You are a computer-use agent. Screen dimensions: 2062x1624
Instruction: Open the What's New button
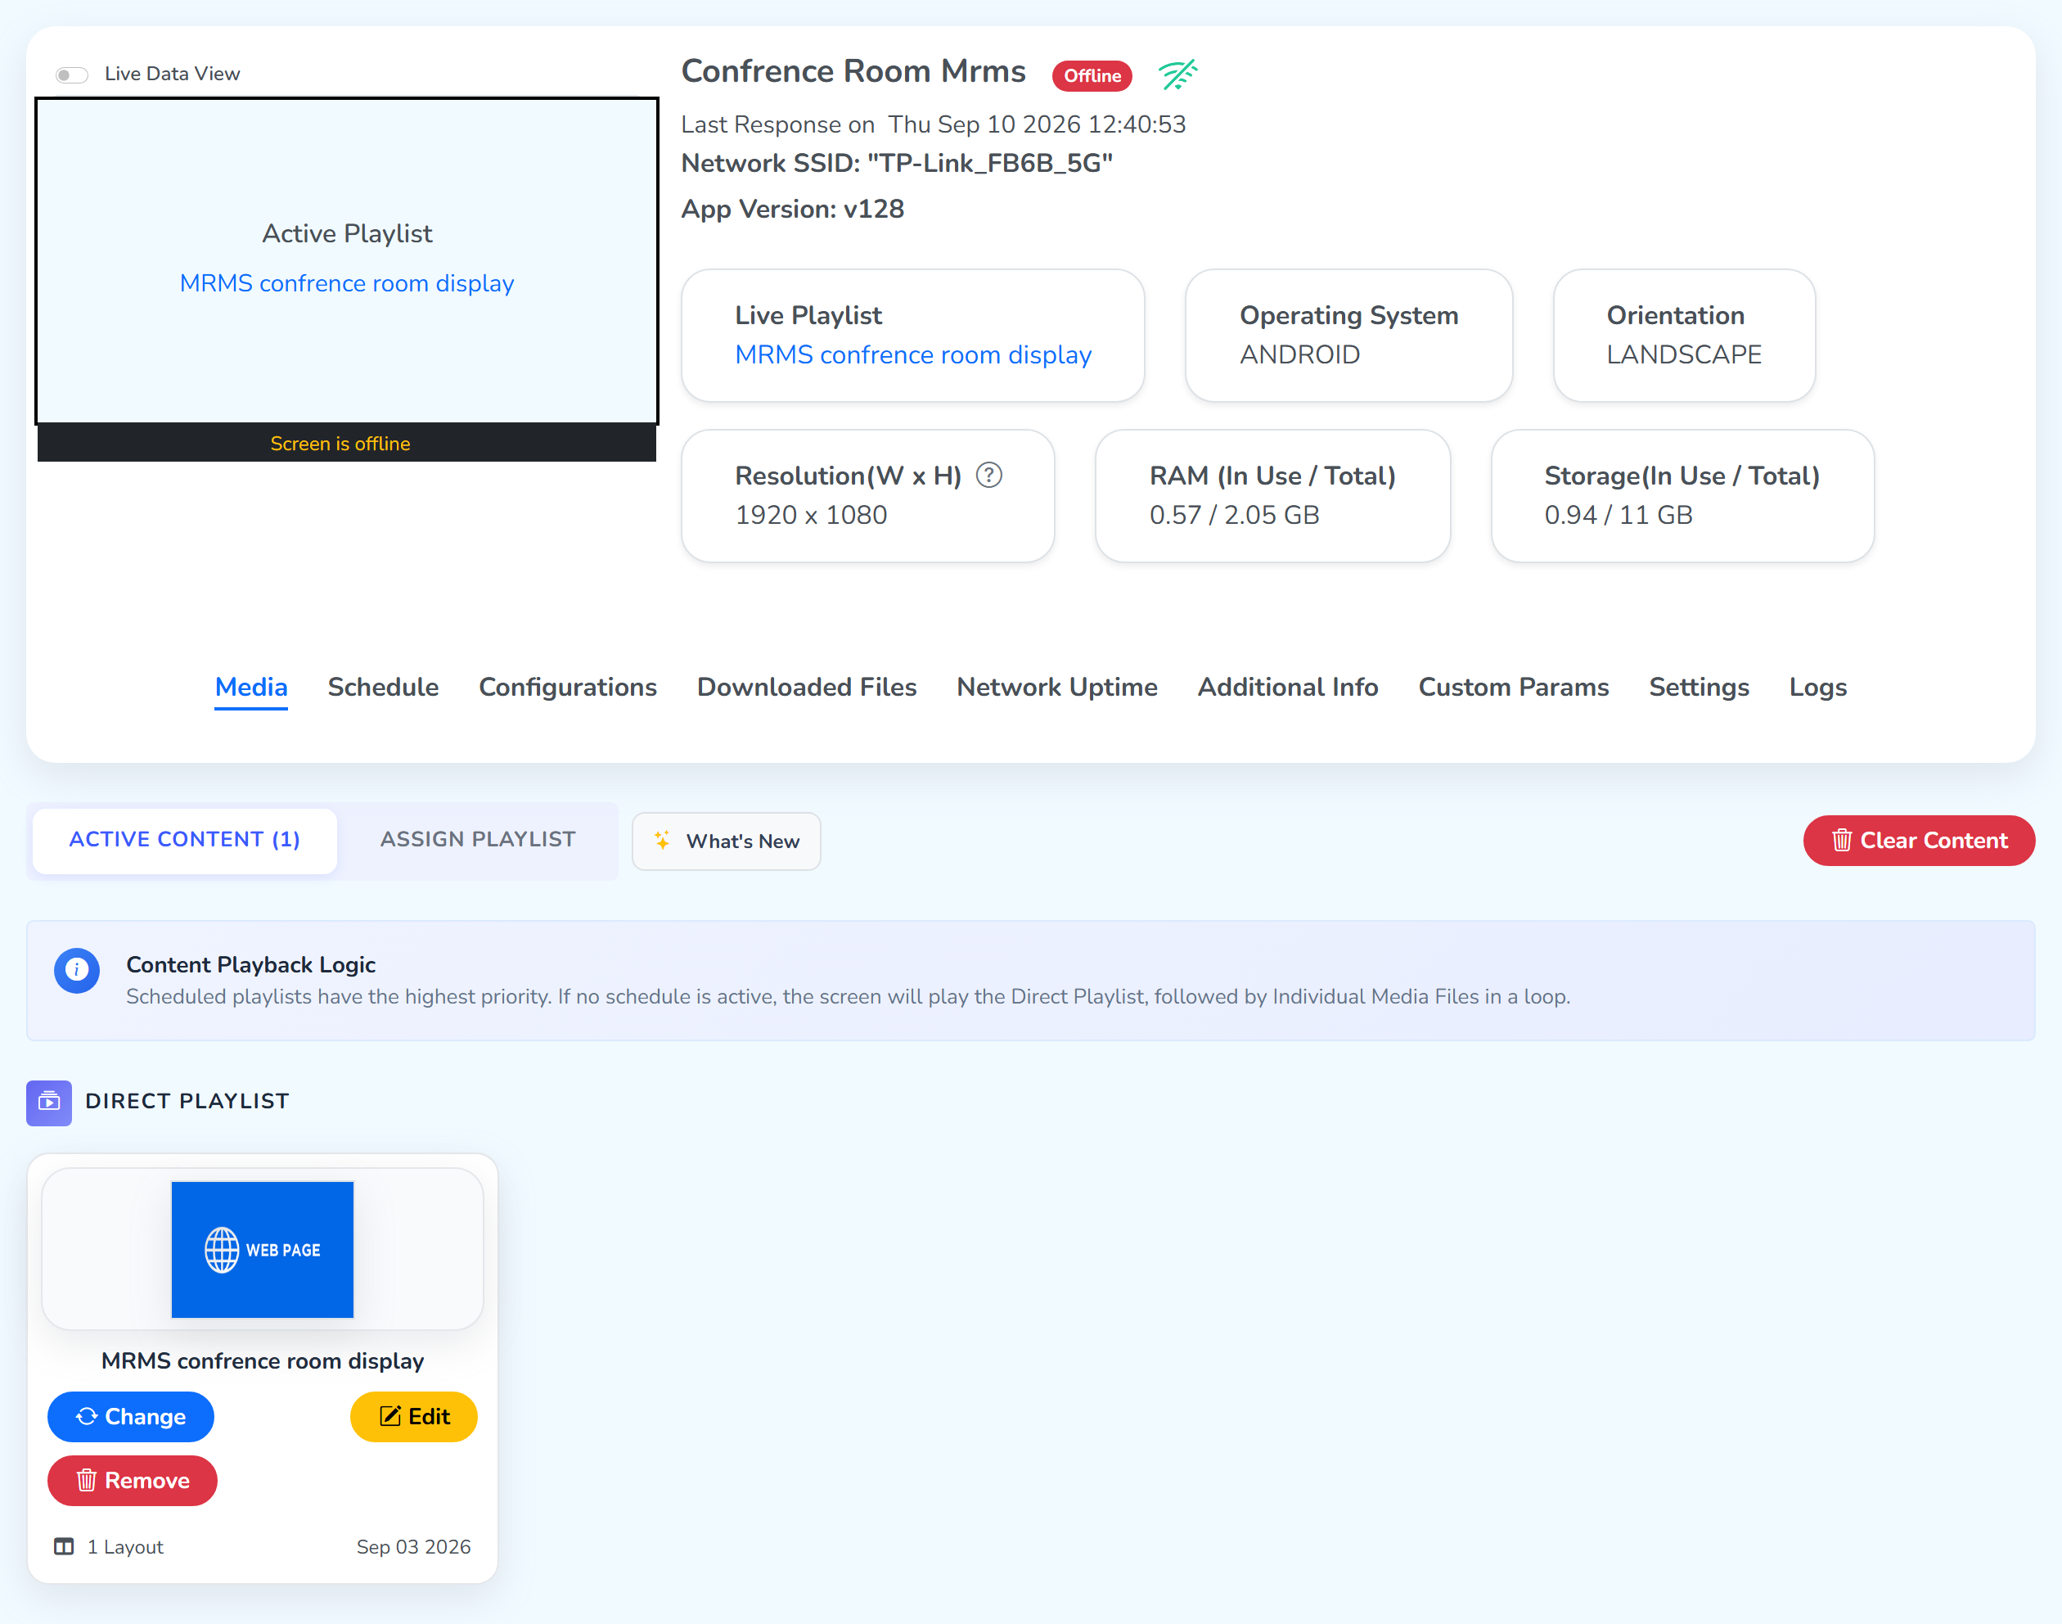(x=726, y=841)
